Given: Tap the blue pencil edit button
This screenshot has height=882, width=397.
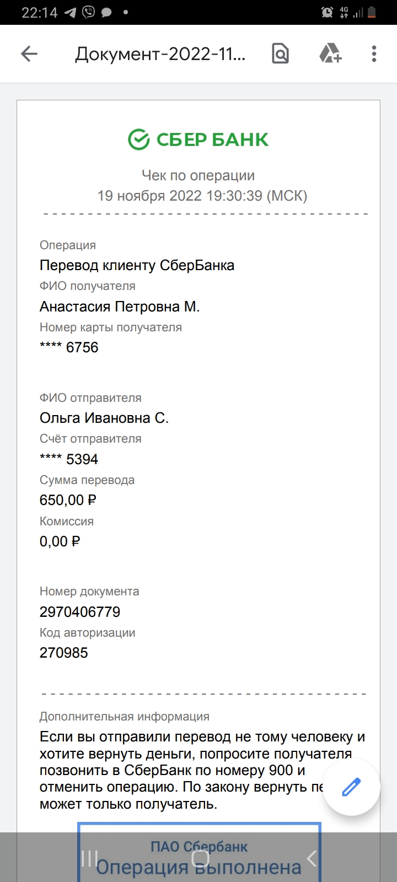Looking at the screenshot, I should (x=351, y=787).
